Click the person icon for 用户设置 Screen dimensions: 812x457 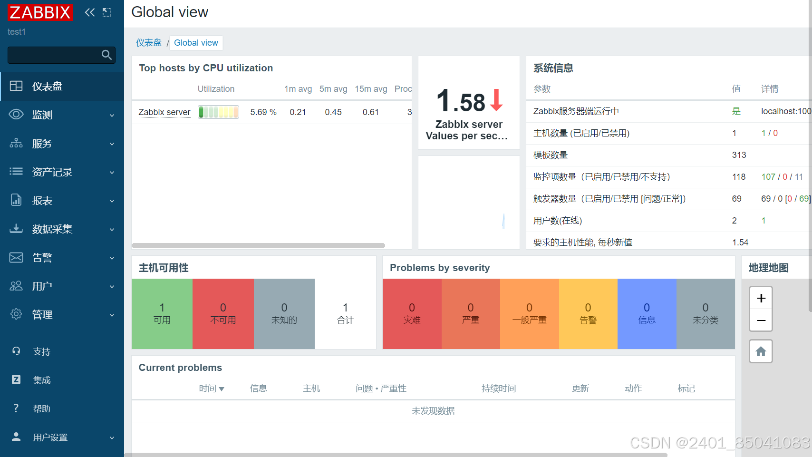16,437
